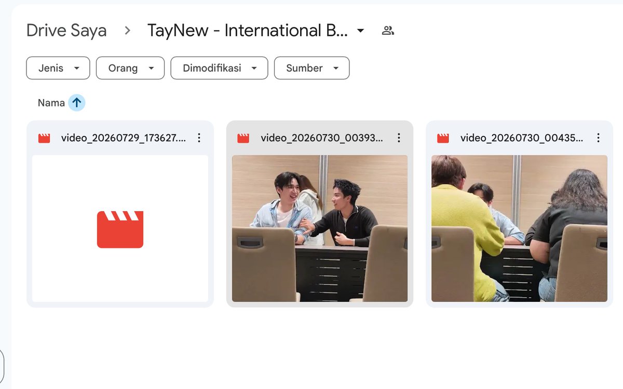The image size is (623, 389).
Task: Click the video file icon of video_20260730_00393
Action: click(243, 138)
